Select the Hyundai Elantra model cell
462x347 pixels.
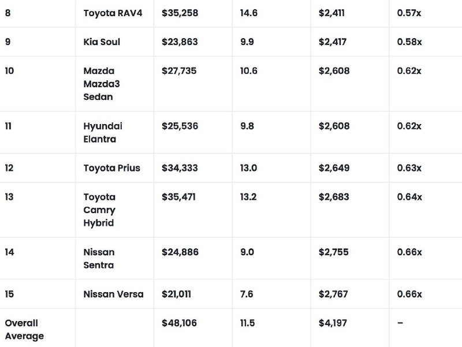coord(103,132)
